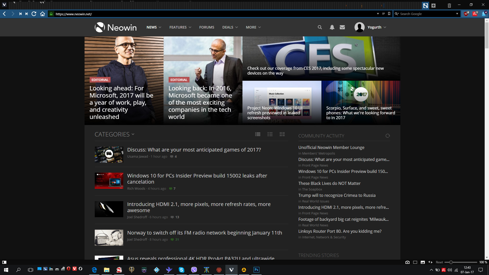Click the green padlock site info badge

[51, 14]
